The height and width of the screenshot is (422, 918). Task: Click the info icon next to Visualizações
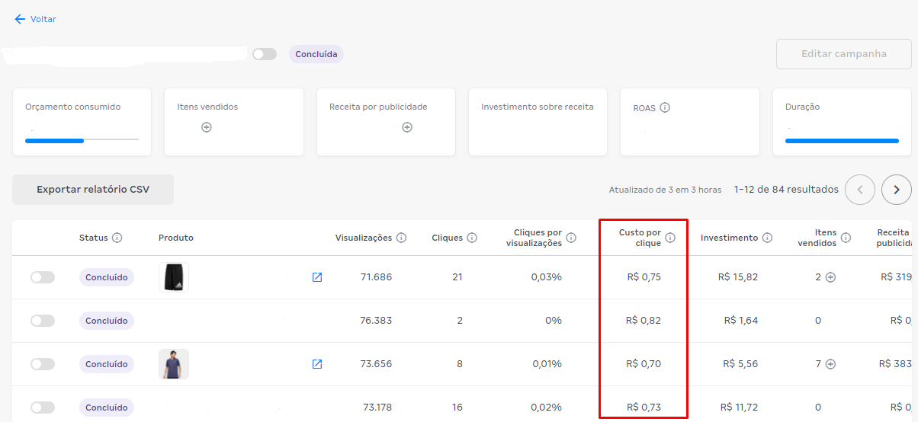coord(401,238)
